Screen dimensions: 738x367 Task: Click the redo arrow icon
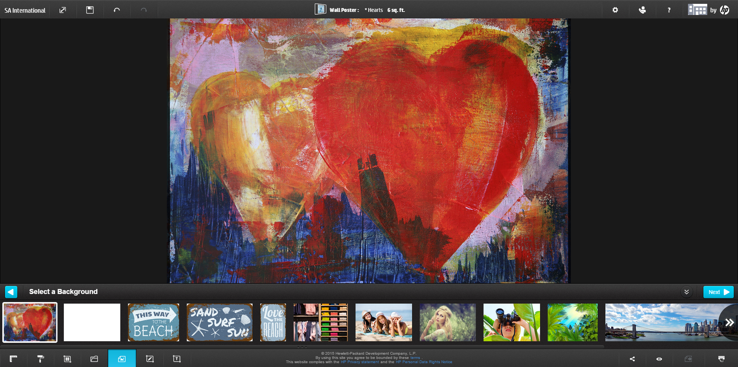pos(144,10)
